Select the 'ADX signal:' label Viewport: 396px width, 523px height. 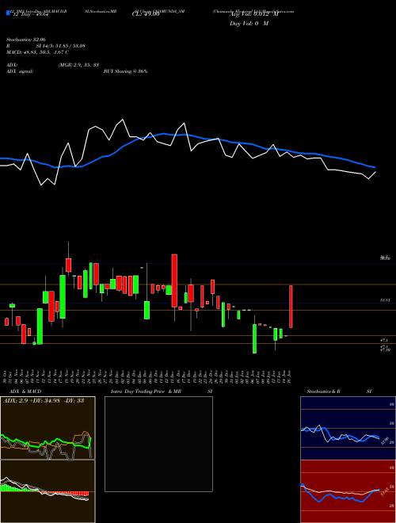click(20, 71)
